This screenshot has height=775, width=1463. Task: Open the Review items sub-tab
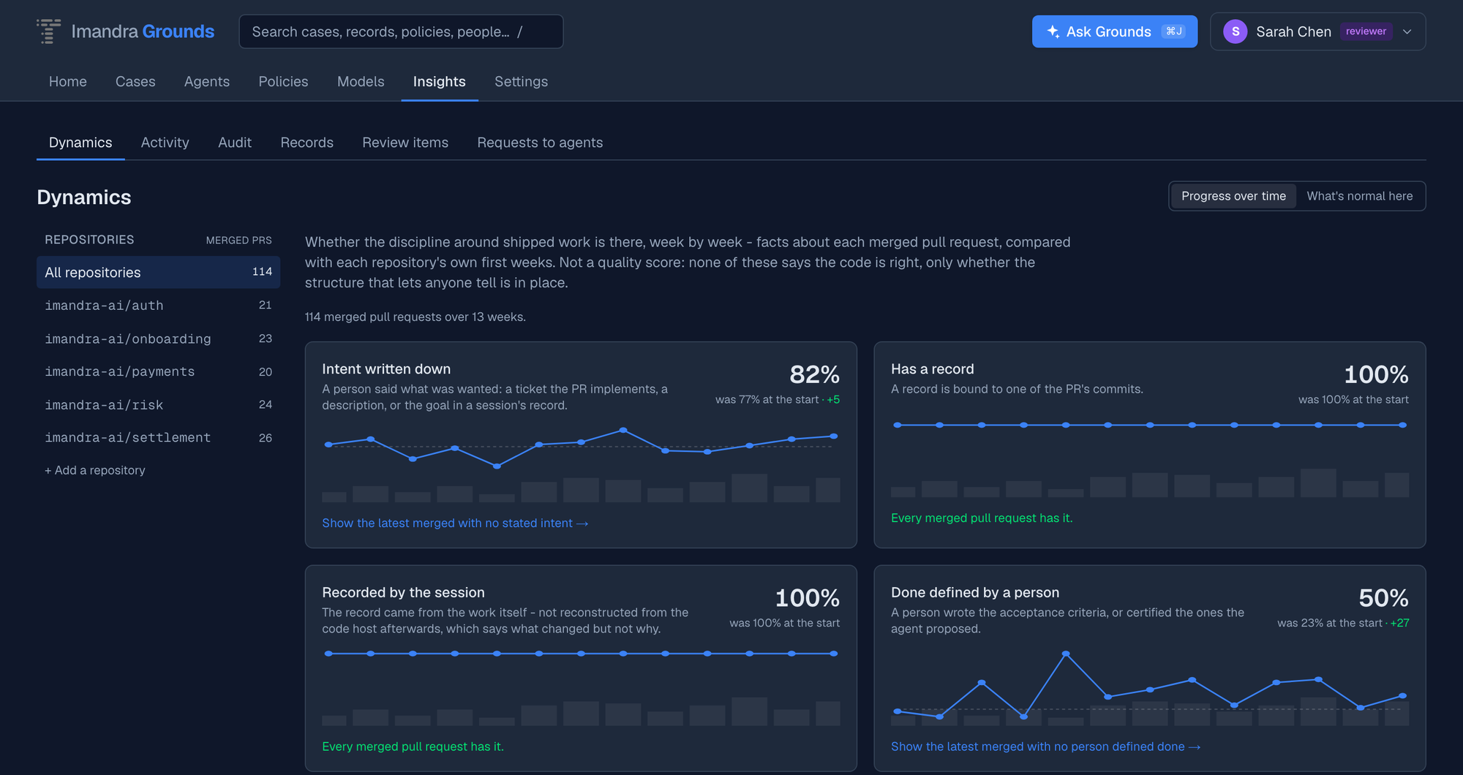pyautogui.click(x=405, y=143)
